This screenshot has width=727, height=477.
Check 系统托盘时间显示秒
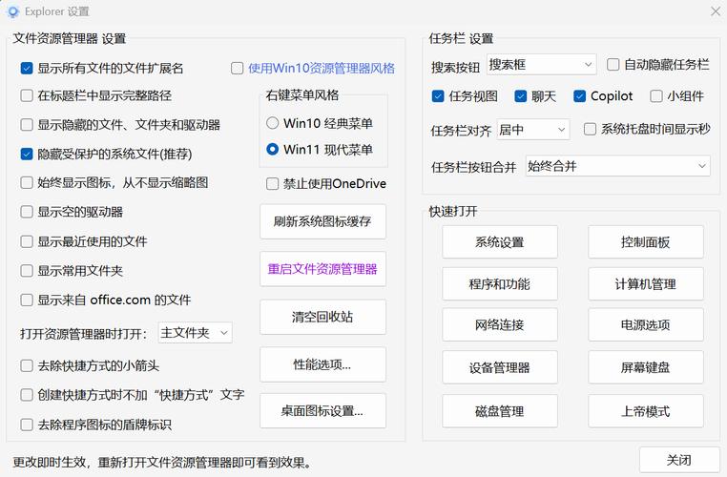click(x=590, y=129)
